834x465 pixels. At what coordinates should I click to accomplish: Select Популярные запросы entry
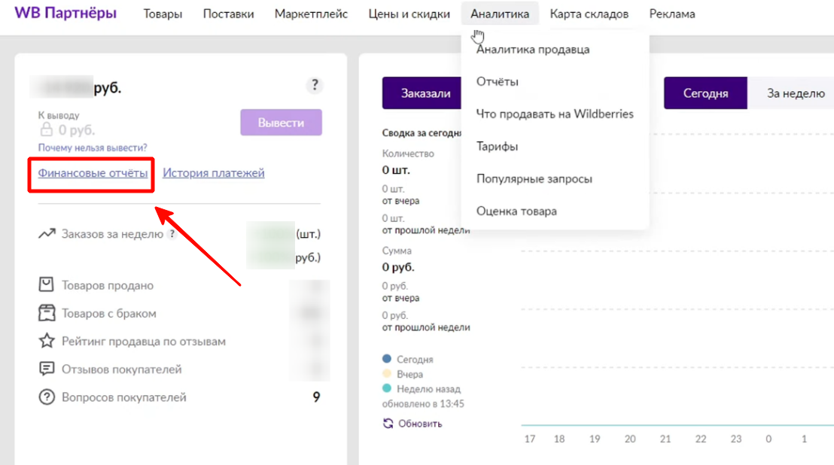(534, 179)
